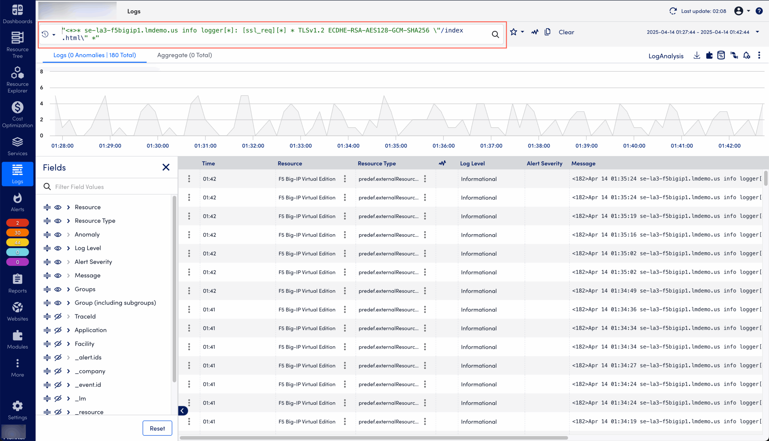Open the alert bell settings icon
This screenshot has width=769, height=441.
[746, 55]
